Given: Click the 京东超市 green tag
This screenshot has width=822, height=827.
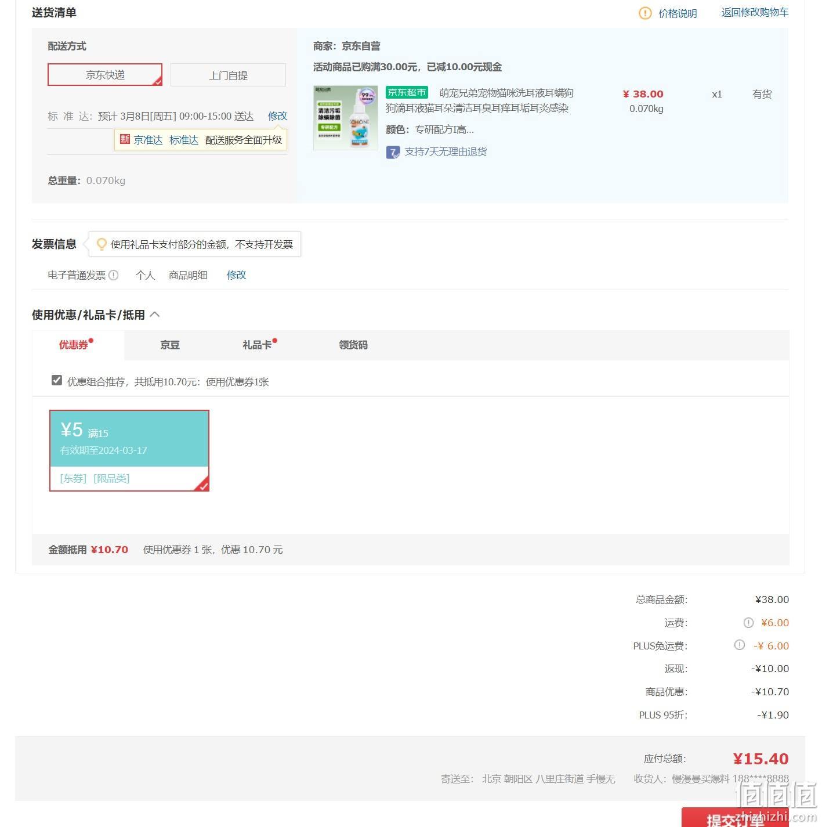Looking at the screenshot, I should pyautogui.click(x=407, y=92).
